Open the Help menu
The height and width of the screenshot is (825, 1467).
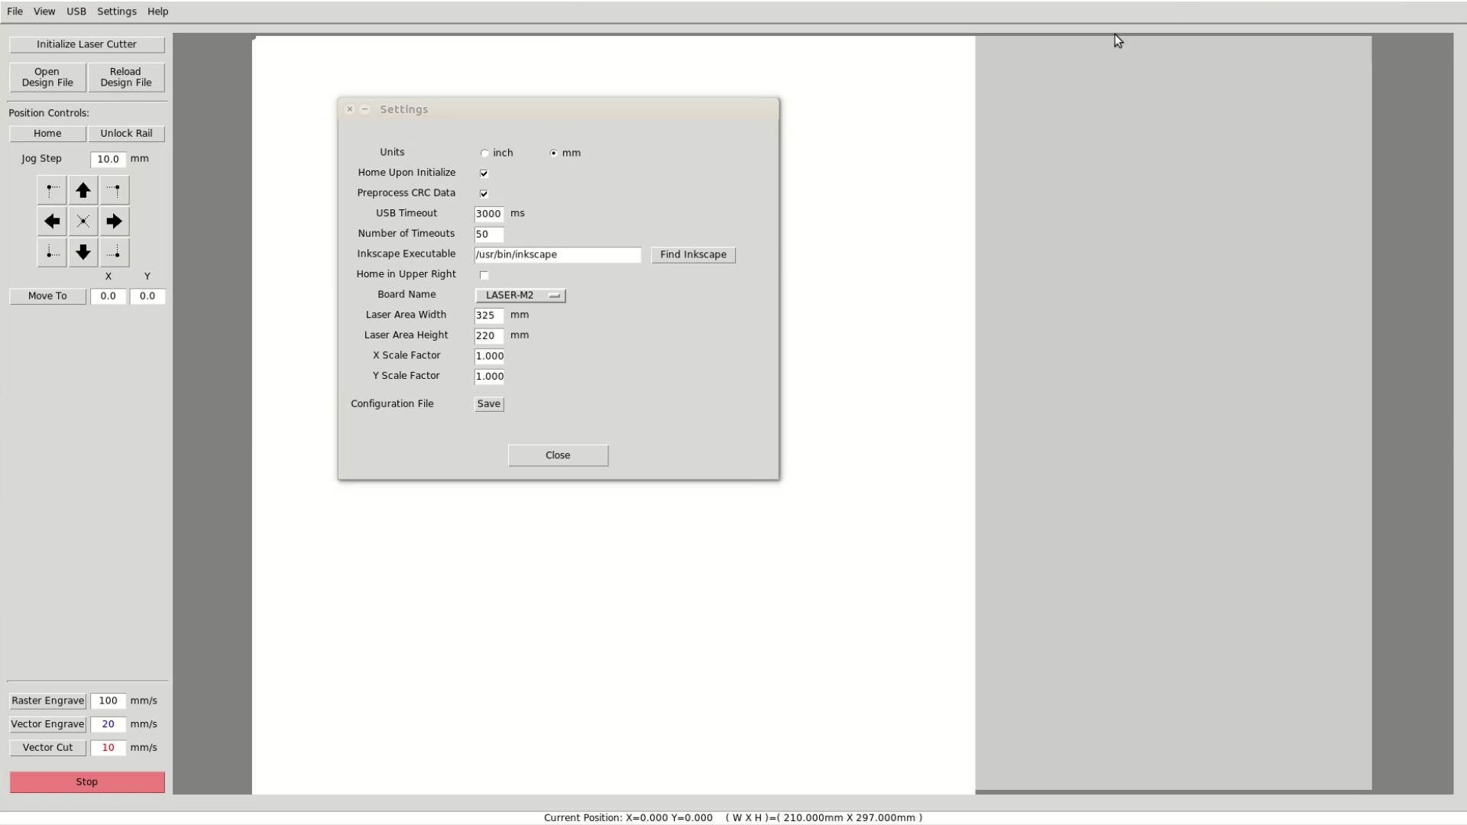click(x=158, y=11)
